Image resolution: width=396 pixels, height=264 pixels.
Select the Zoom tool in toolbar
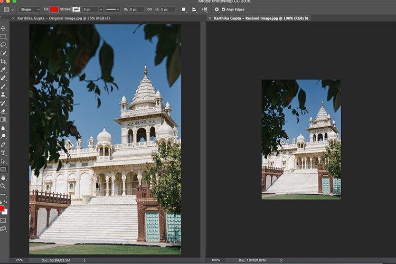3,186
